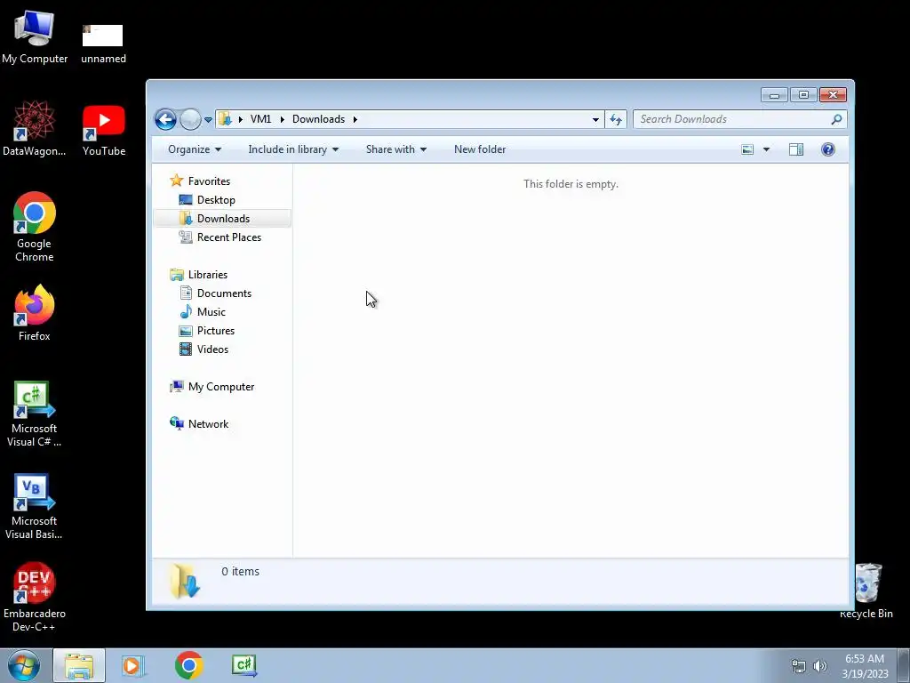
Task: Select Firefox desktop shortcut
Action: click(x=35, y=312)
